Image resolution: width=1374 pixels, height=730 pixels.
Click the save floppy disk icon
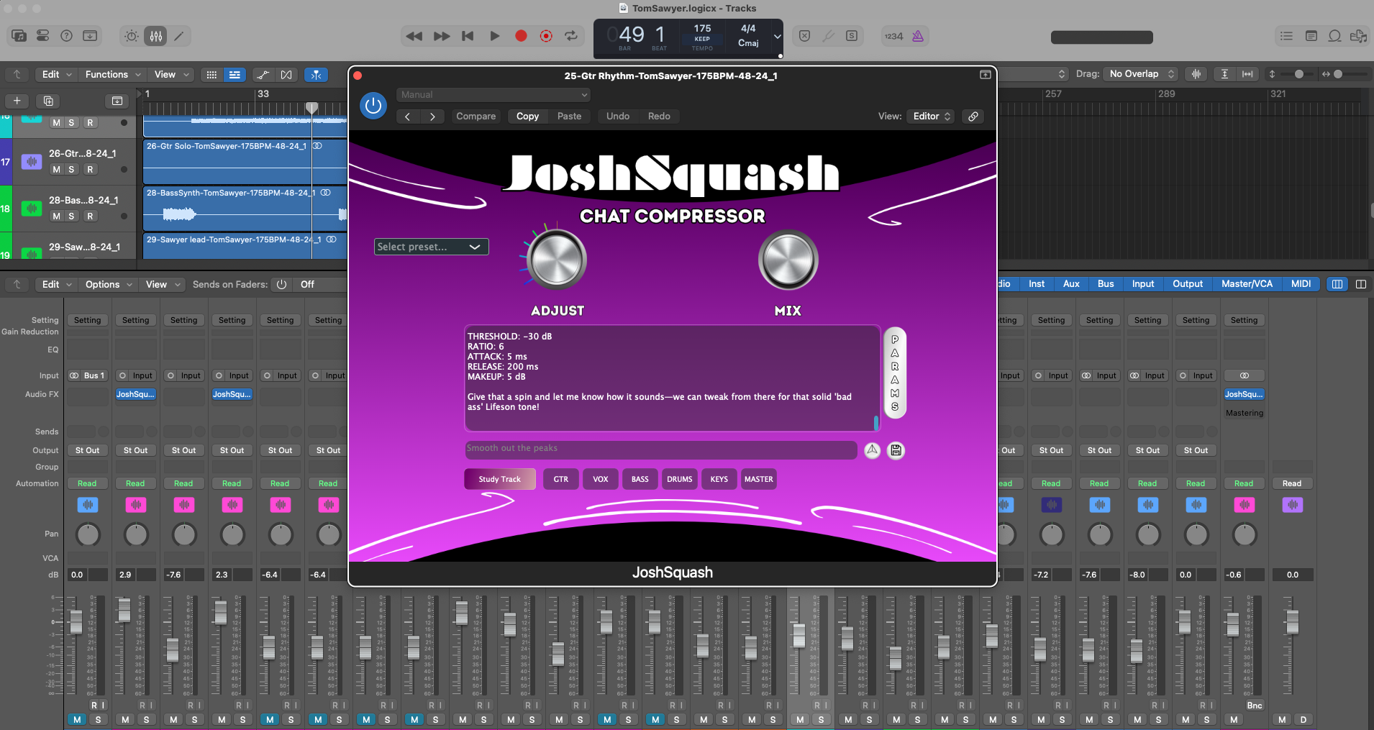(x=896, y=450)
